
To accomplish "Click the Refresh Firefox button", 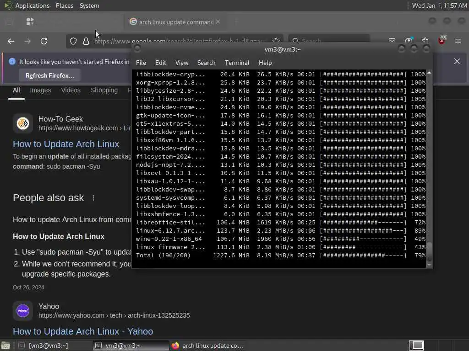I will point(50,75).
